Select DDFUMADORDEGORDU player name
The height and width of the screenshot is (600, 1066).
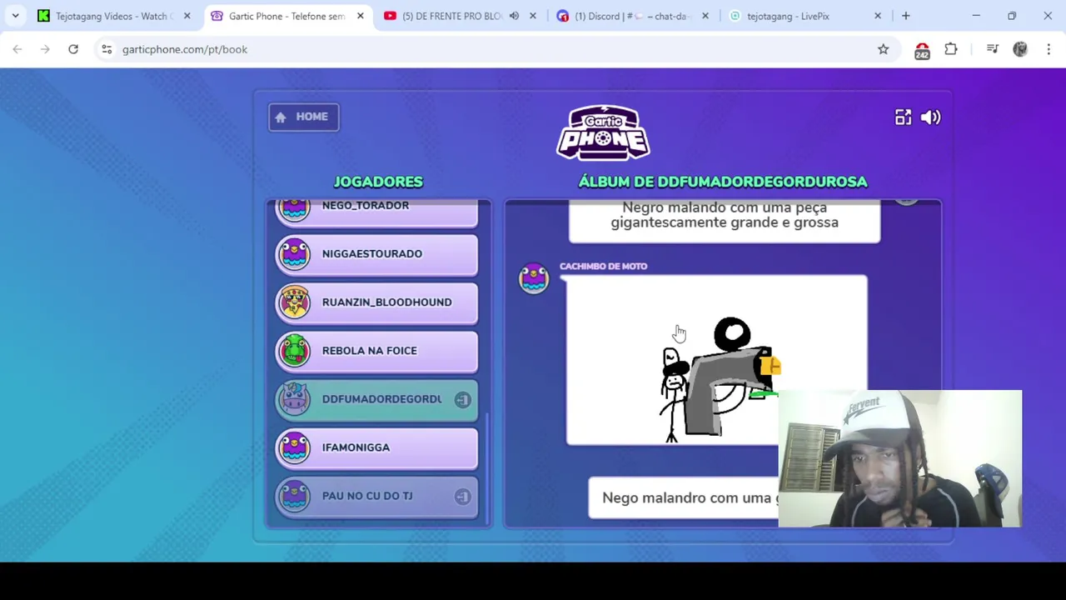pos(381,399)
